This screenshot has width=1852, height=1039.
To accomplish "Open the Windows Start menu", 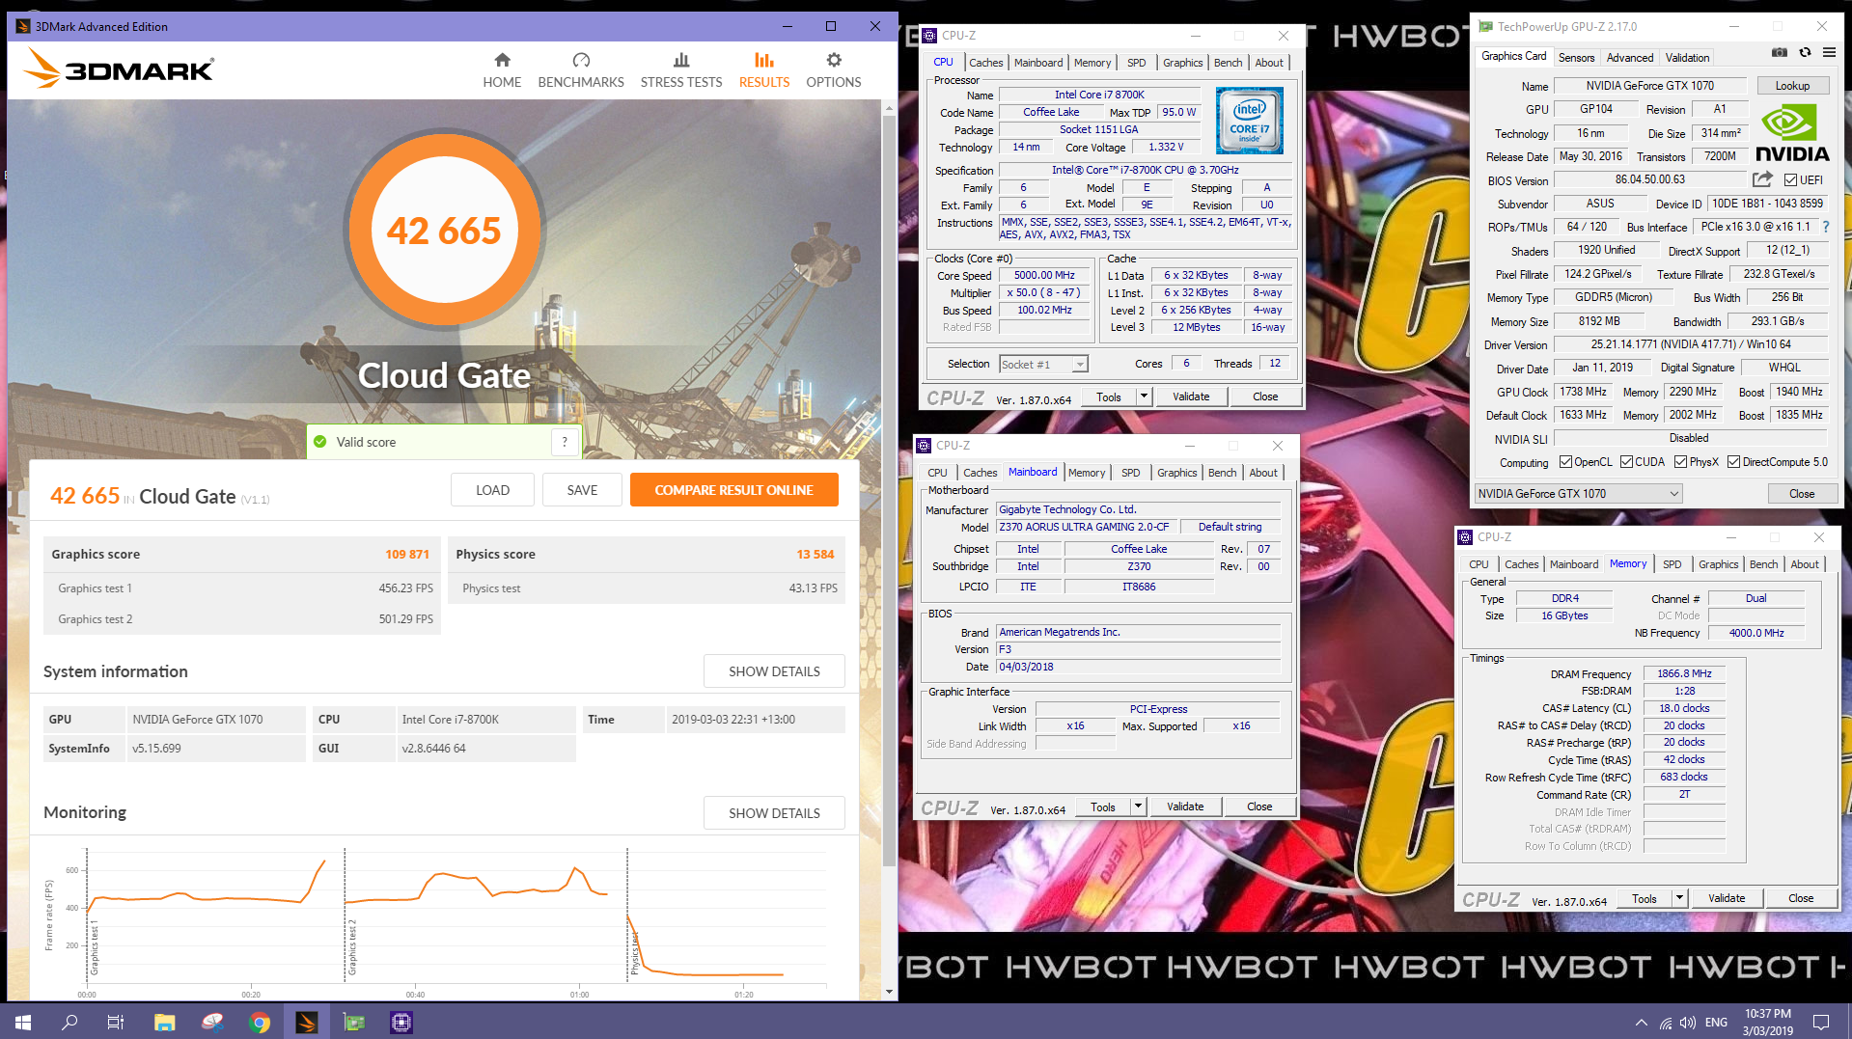I will [x=23, y=1022].
